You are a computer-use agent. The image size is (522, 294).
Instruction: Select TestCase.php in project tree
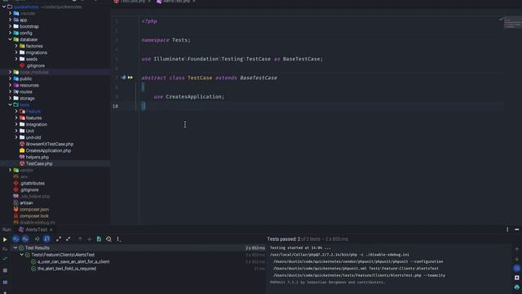39,163
